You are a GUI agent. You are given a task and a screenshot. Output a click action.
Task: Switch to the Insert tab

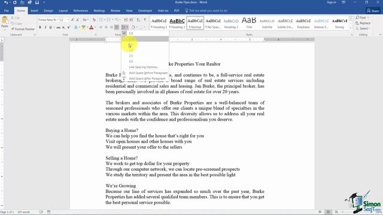point(34,11)
